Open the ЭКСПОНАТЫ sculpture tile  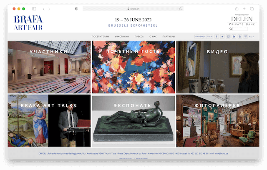tap(133, 121)
